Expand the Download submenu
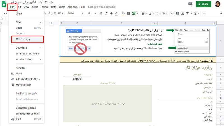Viewport: 224px width, 126px height. [x=27, y=48]
